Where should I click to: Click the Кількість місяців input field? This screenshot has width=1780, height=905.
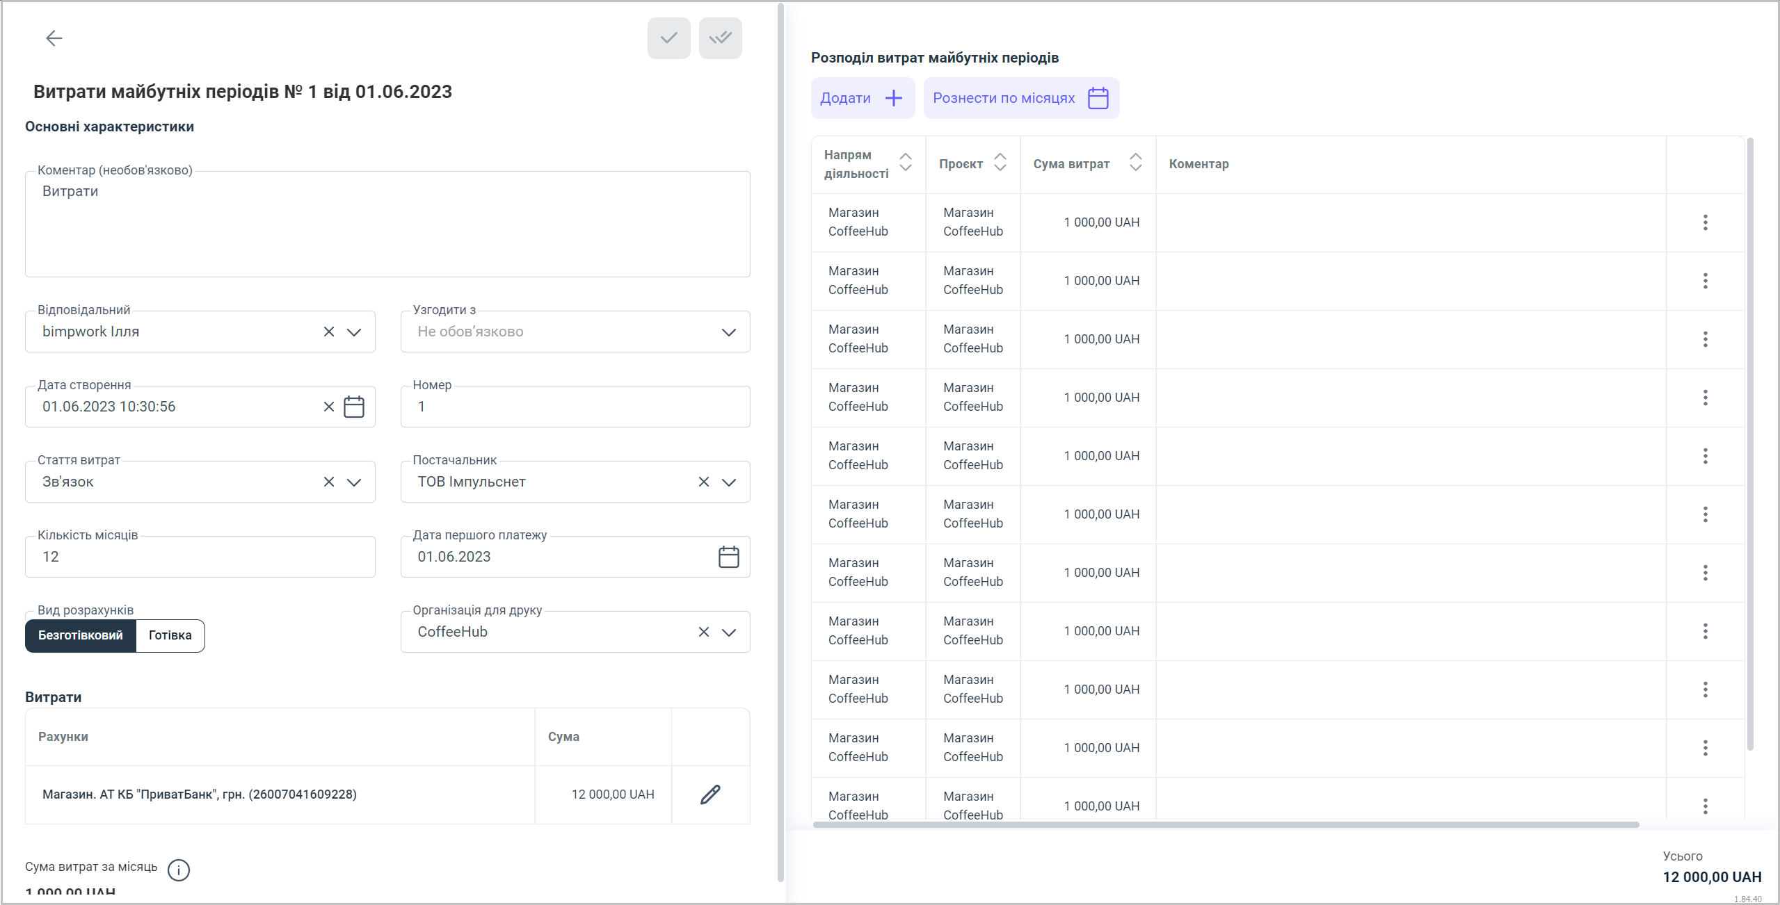click(200, 557)
